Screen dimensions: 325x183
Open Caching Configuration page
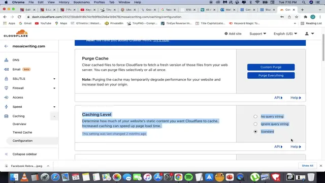click(22, 141)
